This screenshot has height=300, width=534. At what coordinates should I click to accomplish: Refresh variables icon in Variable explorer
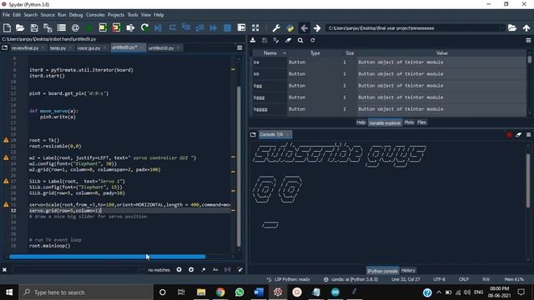coord(312,41)
